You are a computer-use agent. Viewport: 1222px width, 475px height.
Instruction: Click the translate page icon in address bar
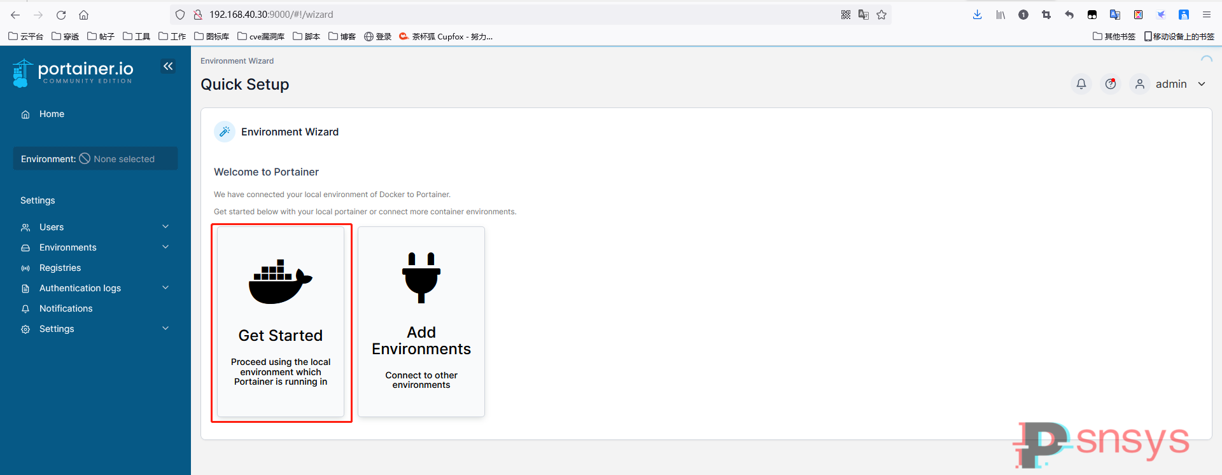[864, 15]
